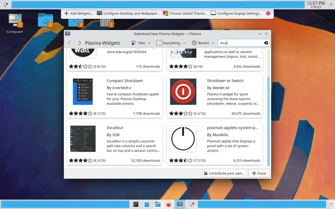This screenshot has width=335, height=209.
Task: Close the dialog with the Close button
Action: pos(259,173)
